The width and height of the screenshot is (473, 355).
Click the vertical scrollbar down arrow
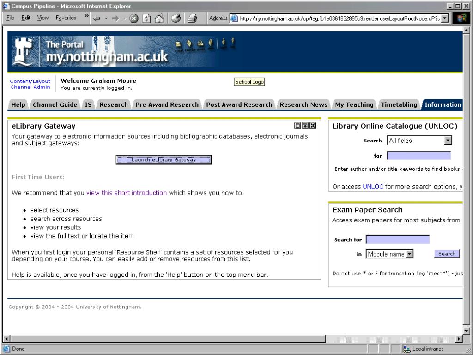pyautogui.click(x=467, y=331)
